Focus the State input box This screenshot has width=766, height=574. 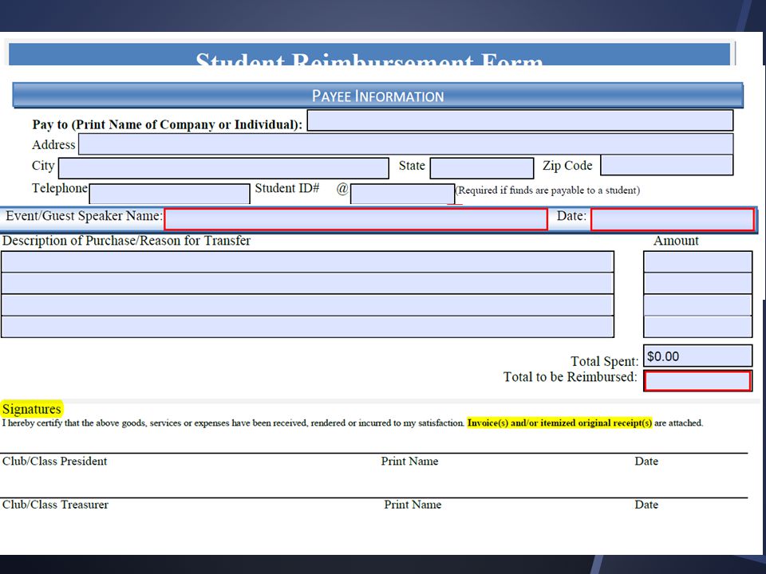pyautogui.click(x=482, y=168)
